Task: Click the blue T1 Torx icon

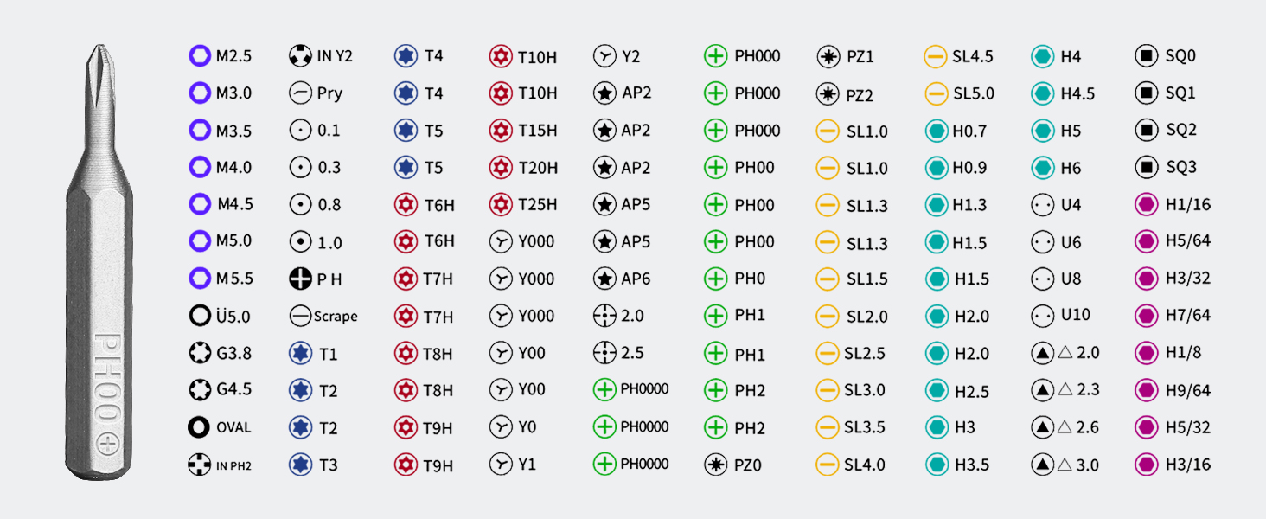Action: coord(300,354)
